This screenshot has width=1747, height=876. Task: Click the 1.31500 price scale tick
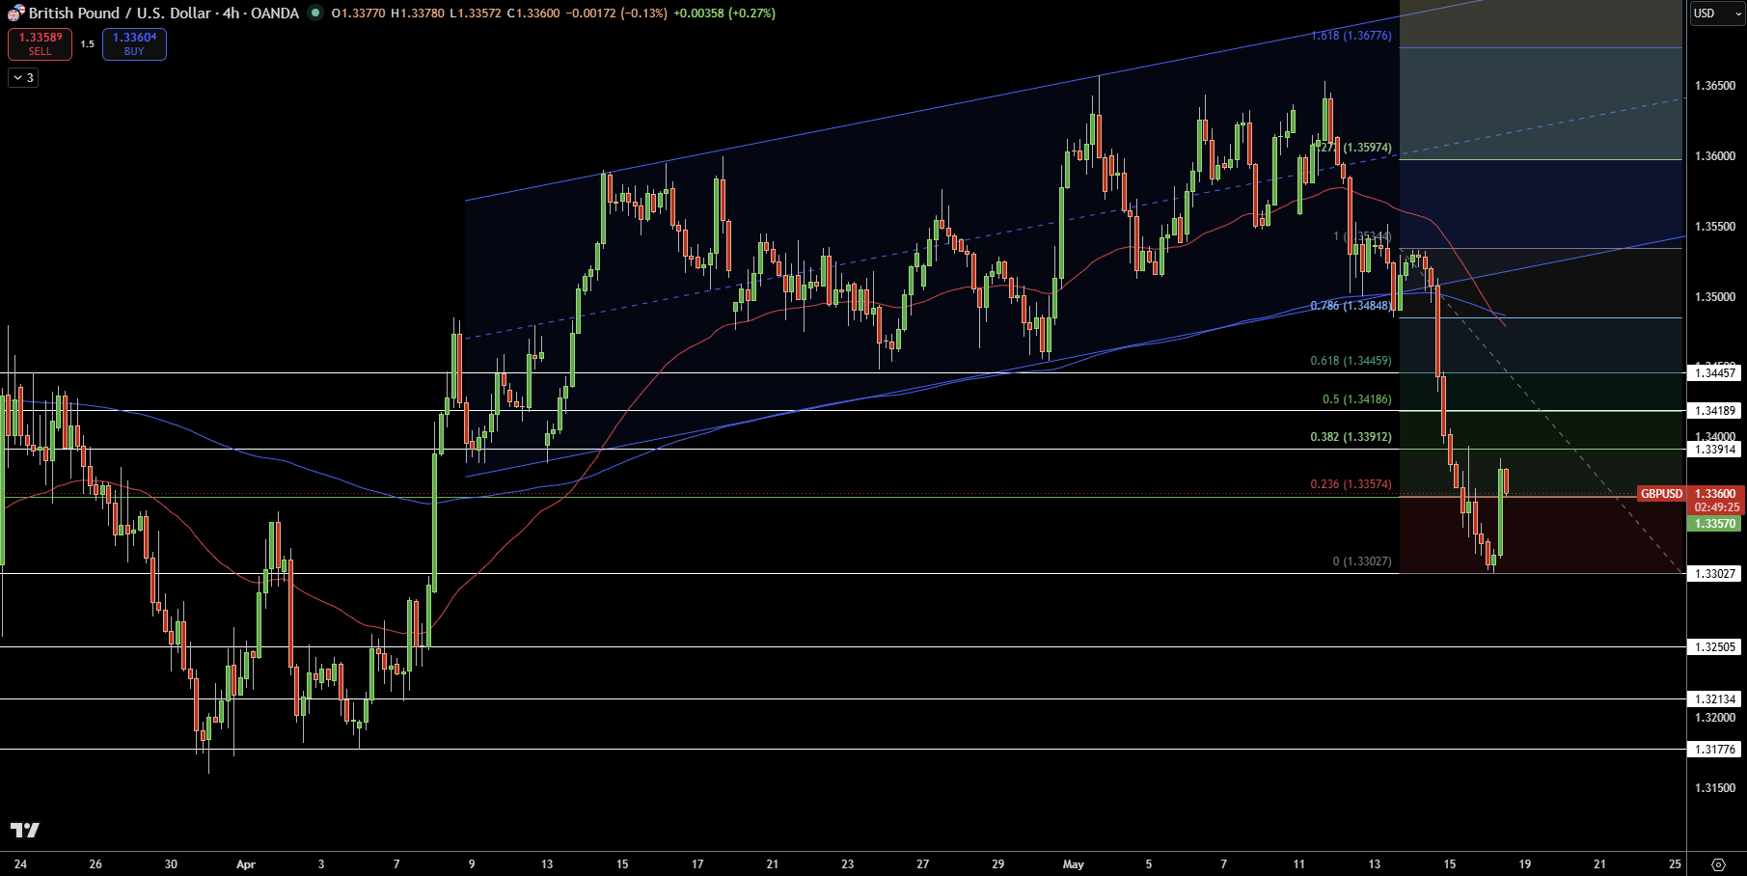1714,788
